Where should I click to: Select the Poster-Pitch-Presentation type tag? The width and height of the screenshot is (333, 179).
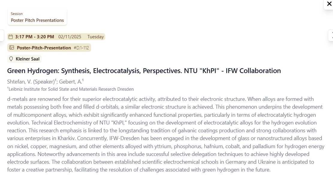(44, 48)
